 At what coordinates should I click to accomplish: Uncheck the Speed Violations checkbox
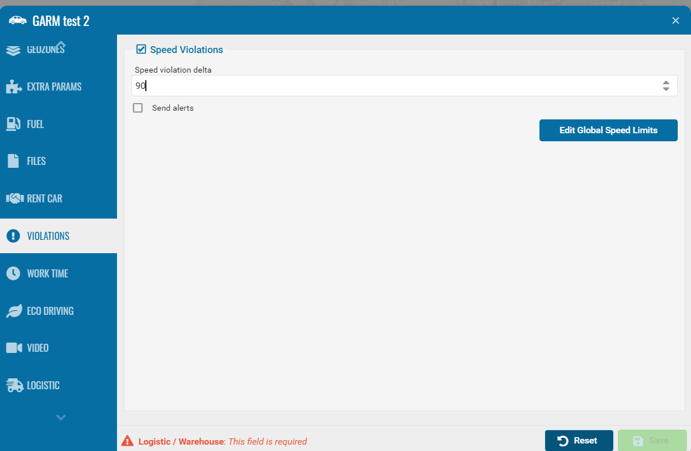[x=141, y=50]
